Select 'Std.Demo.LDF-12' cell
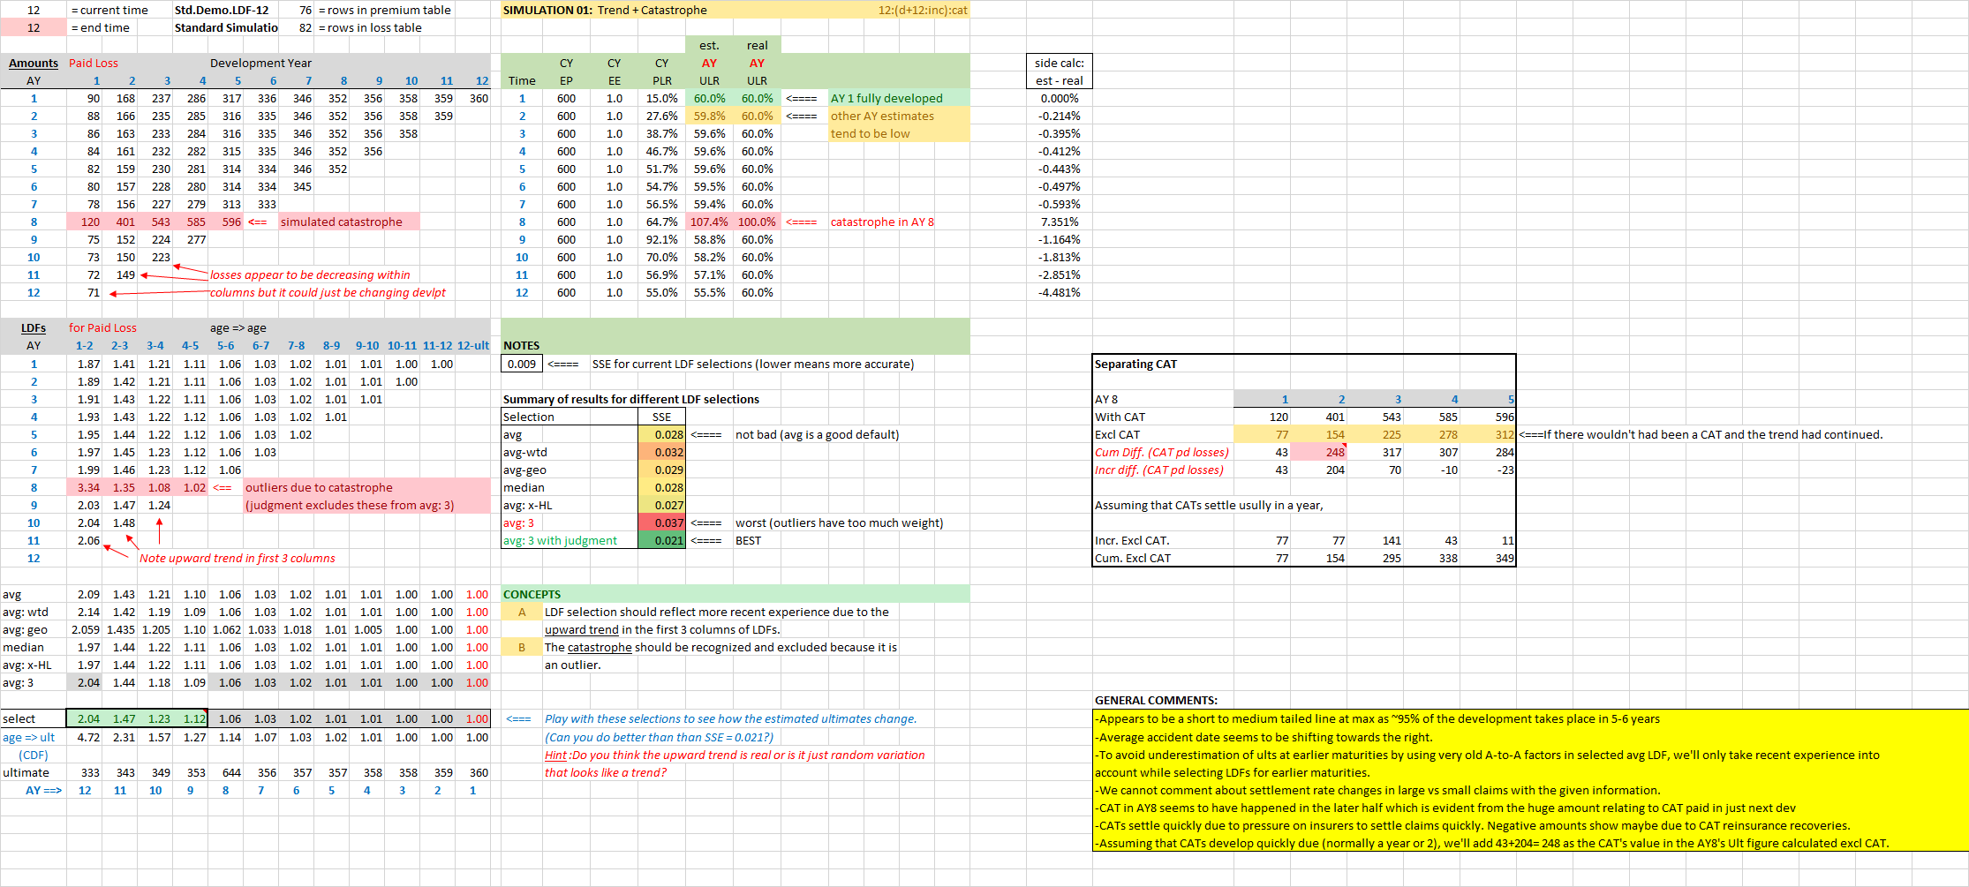This screenshot has width=1969, height=887. point(222,10)
